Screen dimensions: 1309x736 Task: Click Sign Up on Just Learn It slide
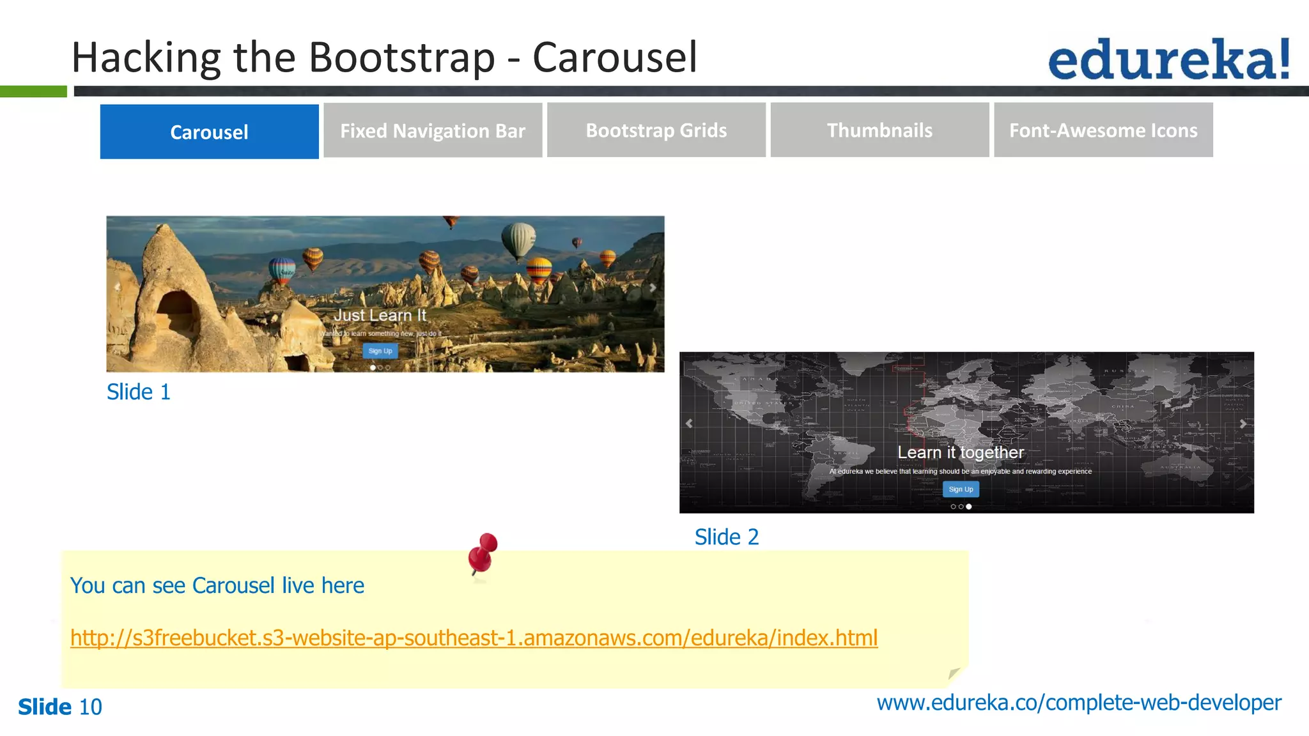coord(380,351)
